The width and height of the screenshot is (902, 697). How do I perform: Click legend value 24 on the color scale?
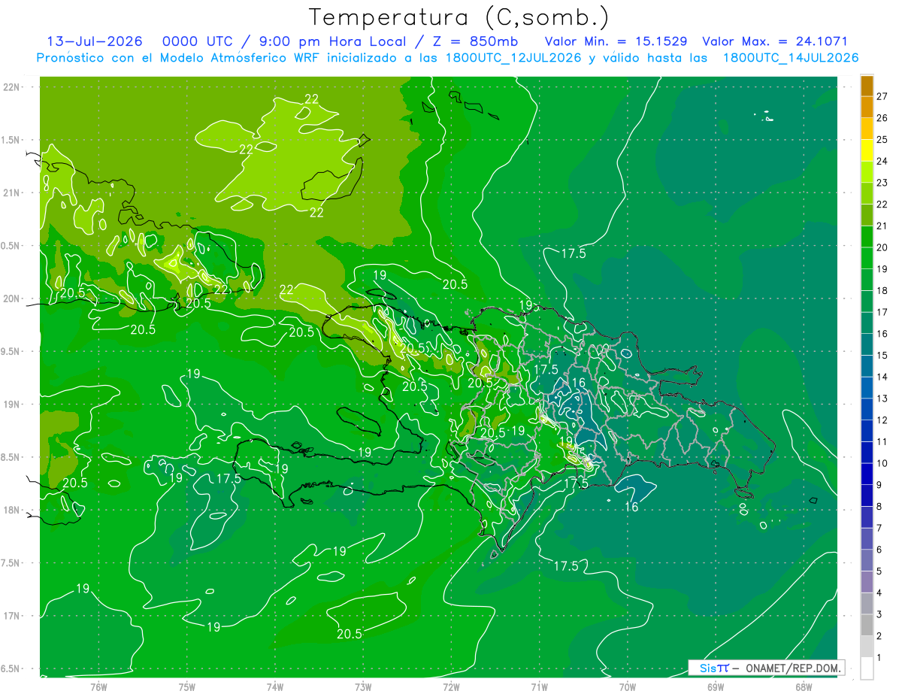[883, 161]
